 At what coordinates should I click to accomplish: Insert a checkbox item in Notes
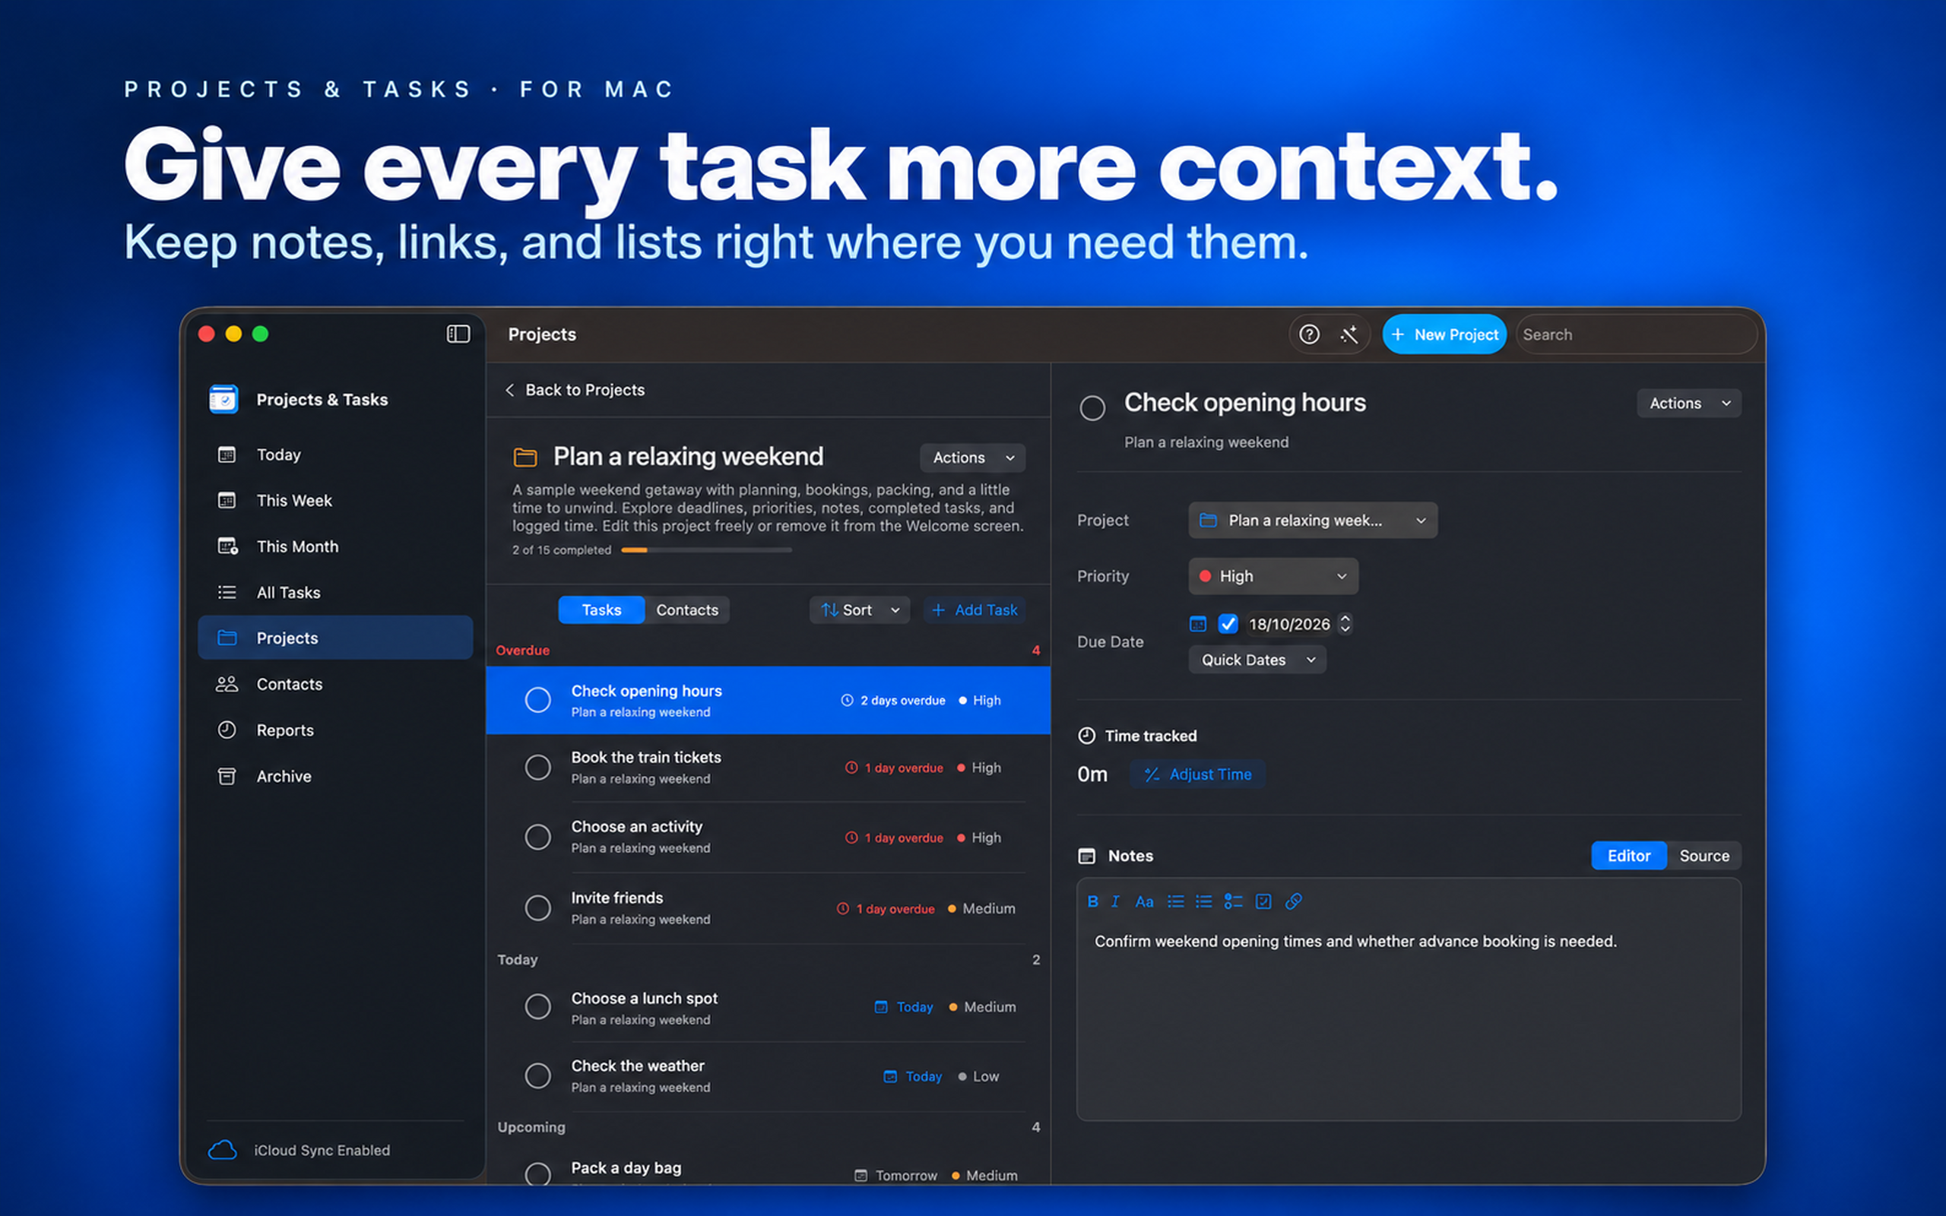(1263, 901)
